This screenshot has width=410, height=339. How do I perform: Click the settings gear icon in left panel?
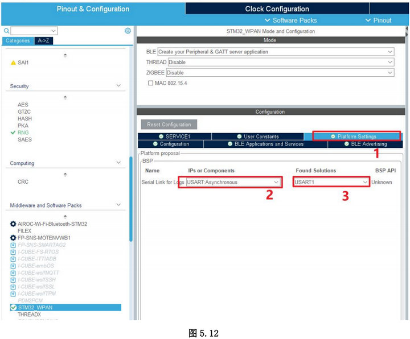pos(128,31)
